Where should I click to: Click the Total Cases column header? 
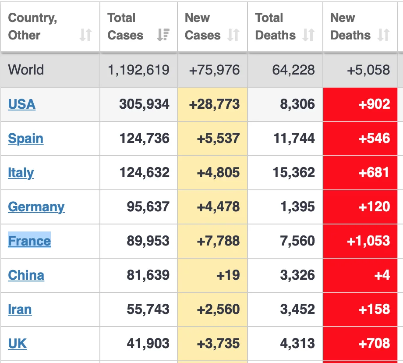coord(125,26)
